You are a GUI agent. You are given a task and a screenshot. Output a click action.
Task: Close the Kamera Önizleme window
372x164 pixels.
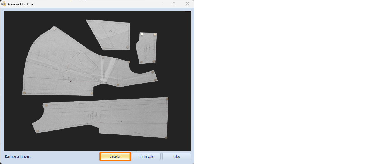187,4
